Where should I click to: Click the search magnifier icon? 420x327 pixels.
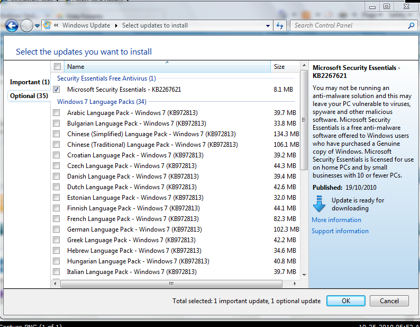(411, 25)
